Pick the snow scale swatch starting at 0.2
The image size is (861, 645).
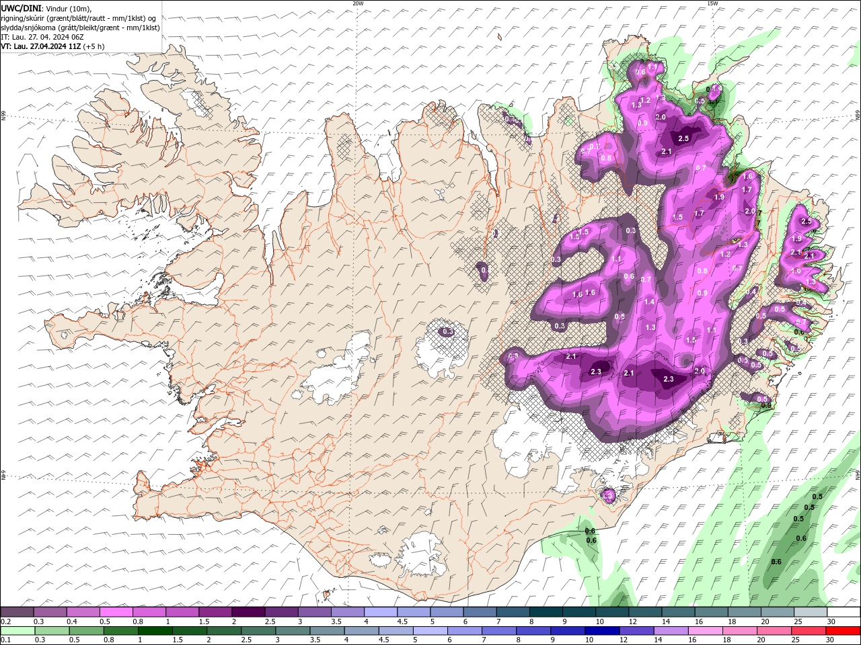coord(17,612)
